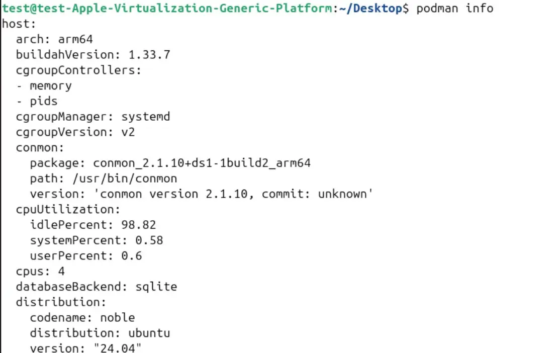Click the 'systemPercent: 0.58' line
557x353 pixels.
click(97, 240)
